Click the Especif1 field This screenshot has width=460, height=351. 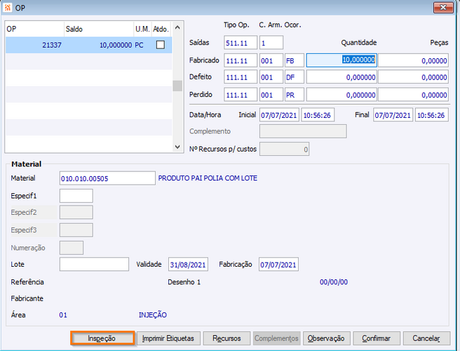click(x=76, y=196)
